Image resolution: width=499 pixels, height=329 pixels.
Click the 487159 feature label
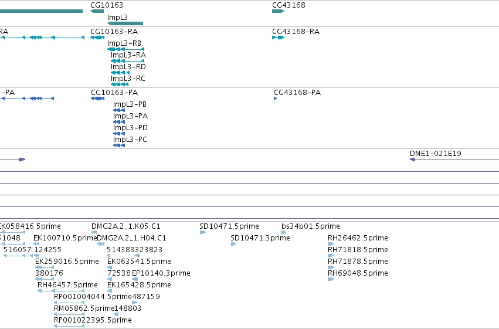[x=146, y=297]
